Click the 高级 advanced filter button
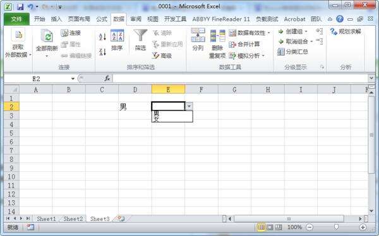Screen dimensions: 379x236 pos(162,56)
